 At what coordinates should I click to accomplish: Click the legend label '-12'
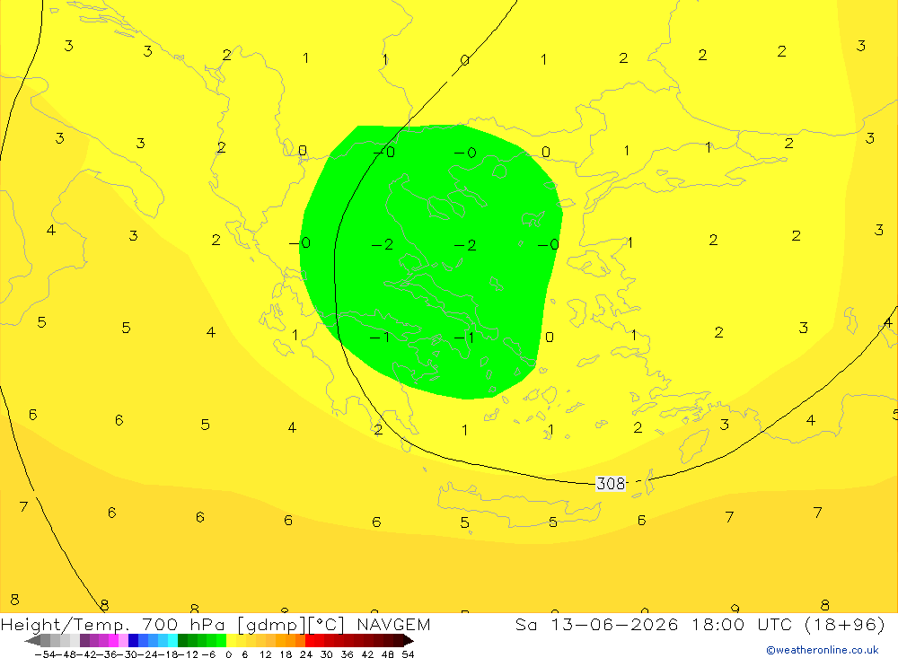coord(188,654)
